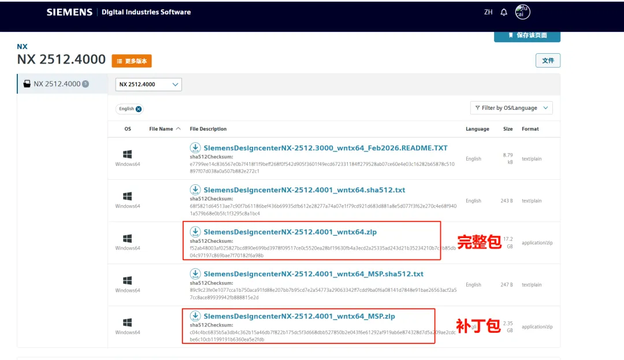Click the SIEMENS logo
Screen dimensions: 624x360
(x=69, y=12)
